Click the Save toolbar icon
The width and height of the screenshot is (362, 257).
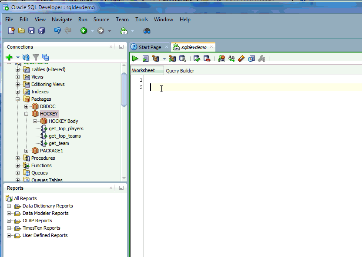pyautogui.click(x=31, y=31)
